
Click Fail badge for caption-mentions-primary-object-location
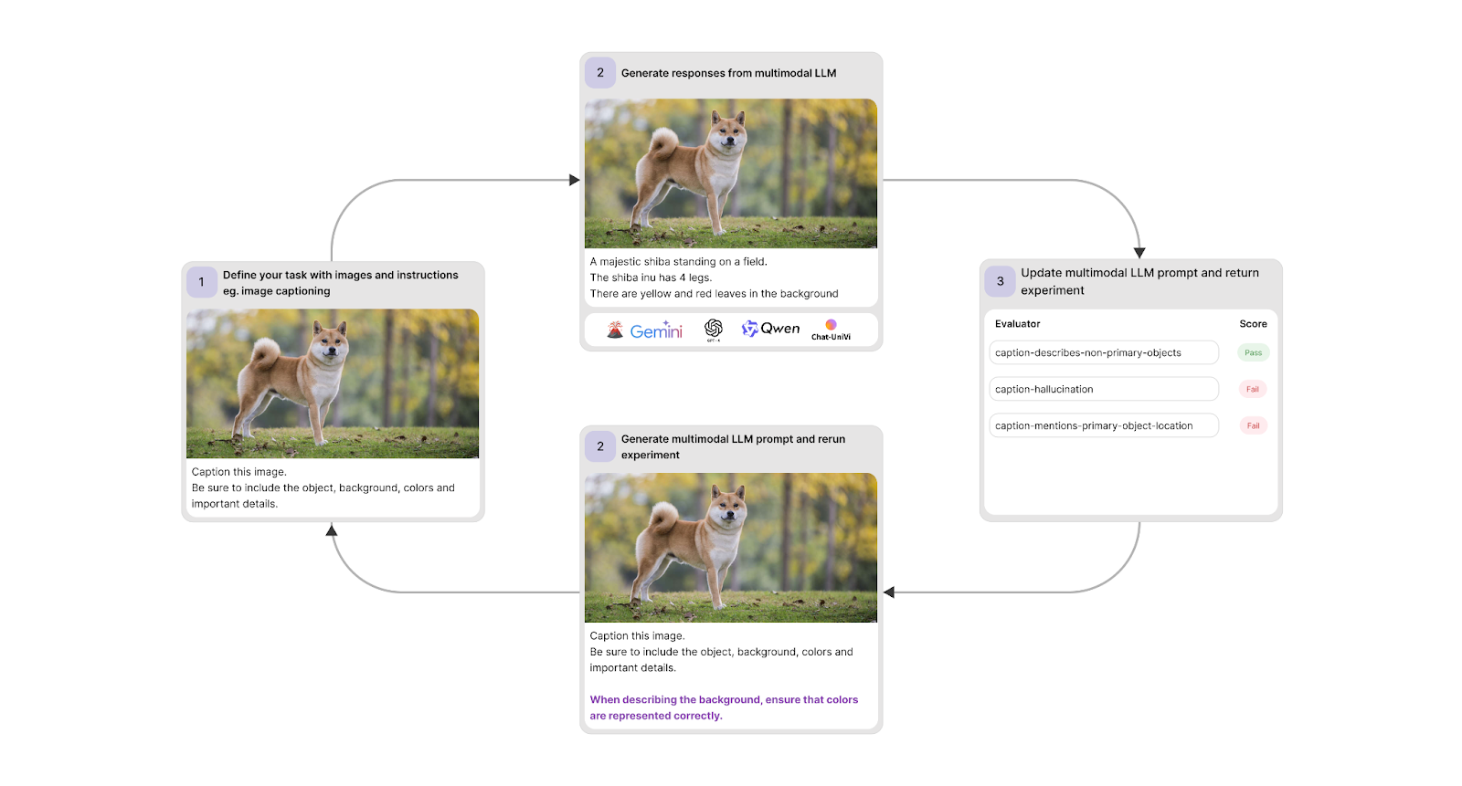pos(1253,425)
